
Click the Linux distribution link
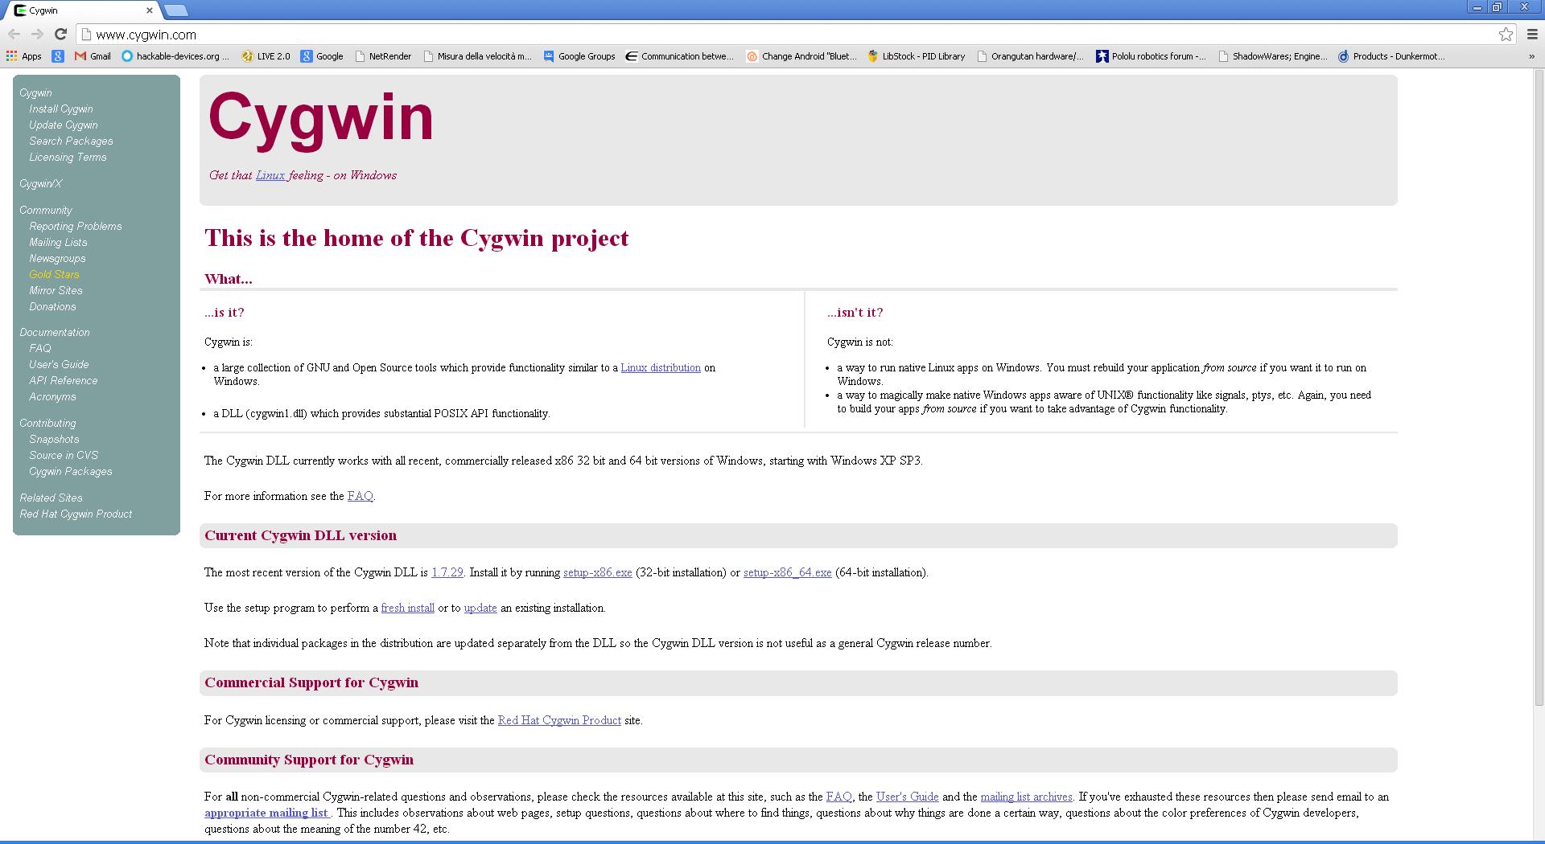coord(661,368)
